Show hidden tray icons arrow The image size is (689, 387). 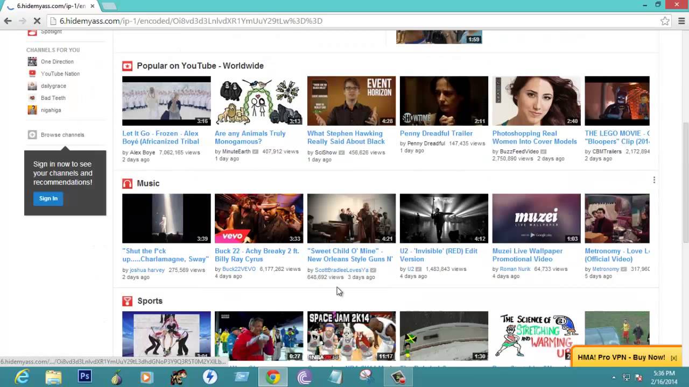(x=614, y=377)
